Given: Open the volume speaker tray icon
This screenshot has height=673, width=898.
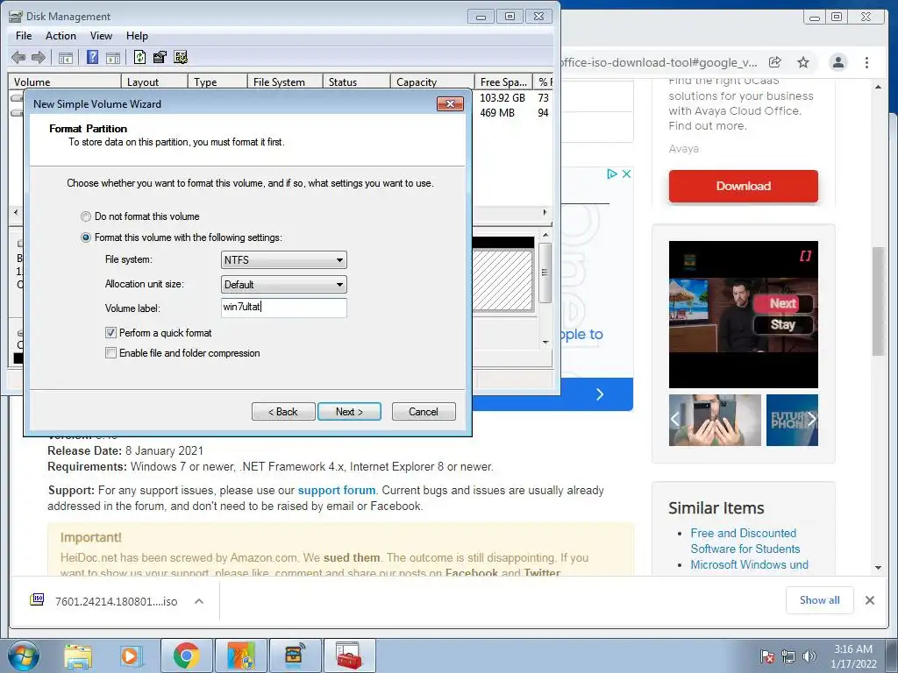Looking at the screenshot, I should click(809, 656).
